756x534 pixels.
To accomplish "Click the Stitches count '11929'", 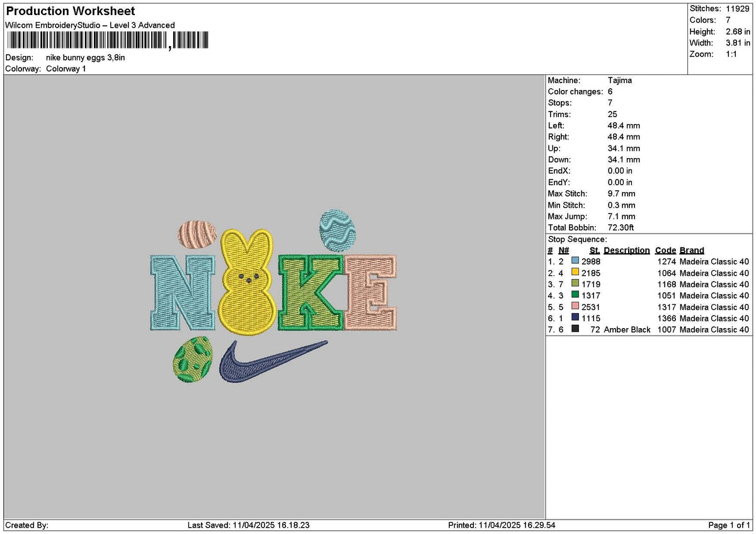I will [737, 9].
